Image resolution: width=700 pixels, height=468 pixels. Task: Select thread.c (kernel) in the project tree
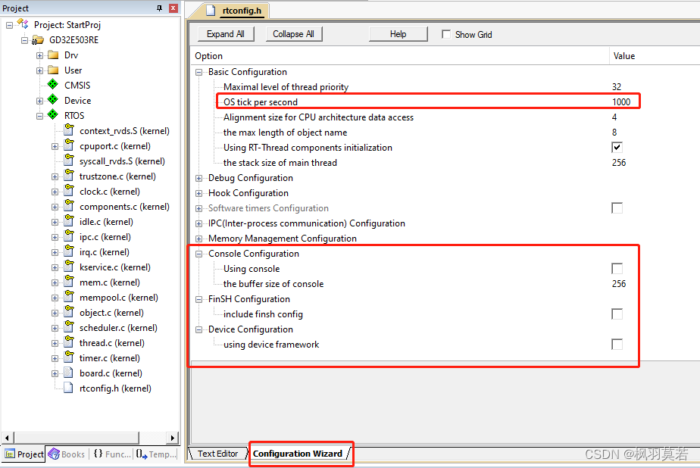pos(111,343)
